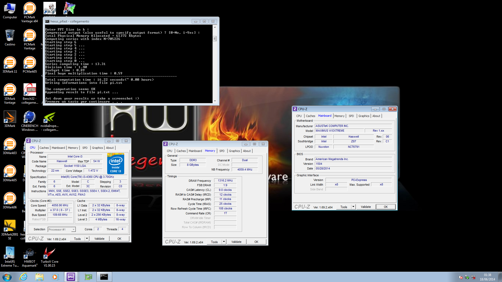
Task: Click console scrollbar thumb
Action: (x=215, y=39)
